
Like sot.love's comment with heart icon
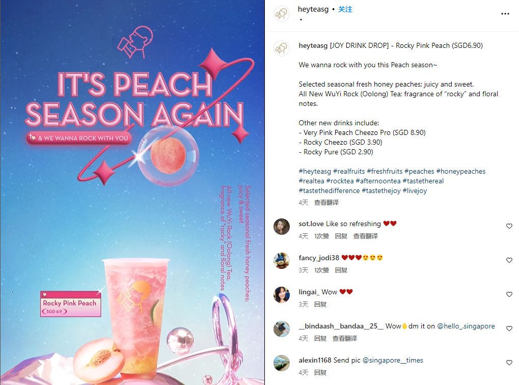point(509,226)
